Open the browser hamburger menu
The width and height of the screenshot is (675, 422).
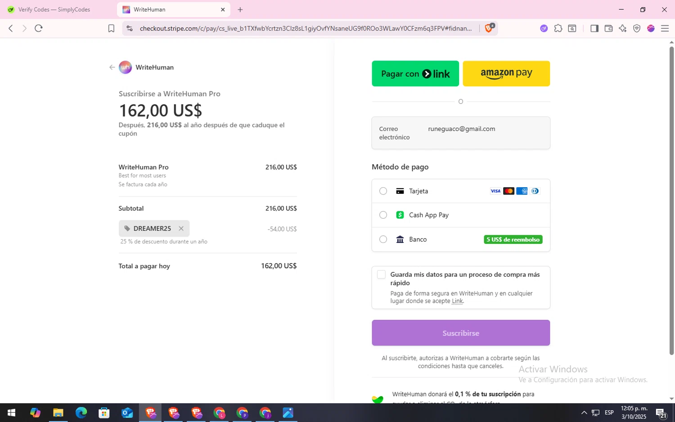(x=665, y=28)
